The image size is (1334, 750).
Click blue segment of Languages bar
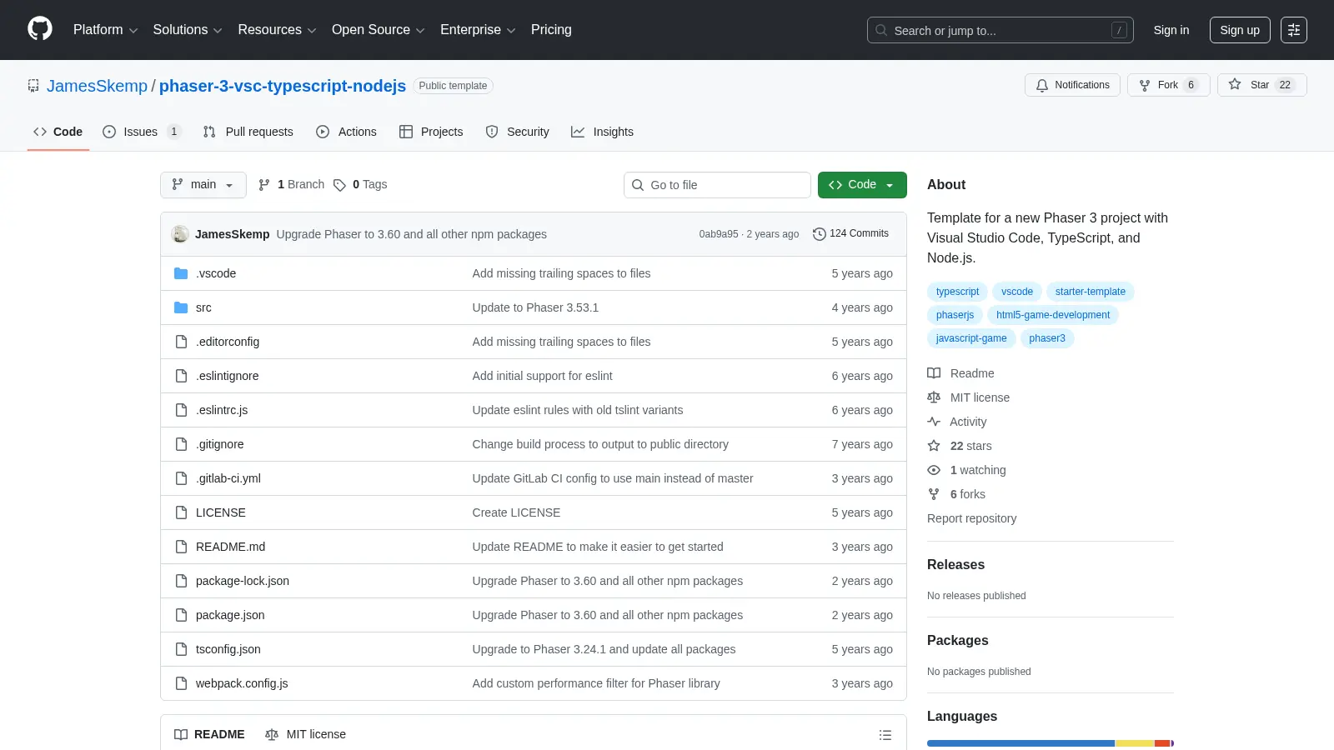click(x=1021, y=743)
